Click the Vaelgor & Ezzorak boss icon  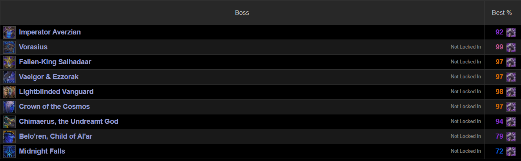(9, 77)
